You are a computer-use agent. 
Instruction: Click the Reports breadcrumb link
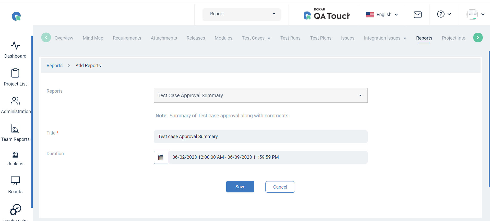coord(54,66)
